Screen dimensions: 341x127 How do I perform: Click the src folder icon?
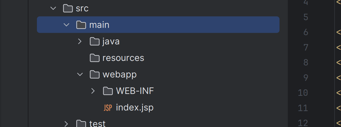pyautogui.click(x=68, y=8)
